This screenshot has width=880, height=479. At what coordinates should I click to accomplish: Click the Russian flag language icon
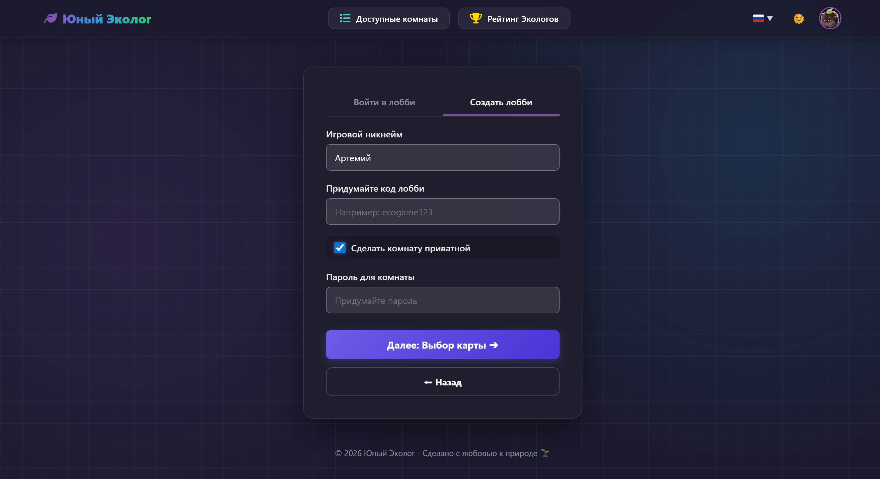(x=758, y=18)
